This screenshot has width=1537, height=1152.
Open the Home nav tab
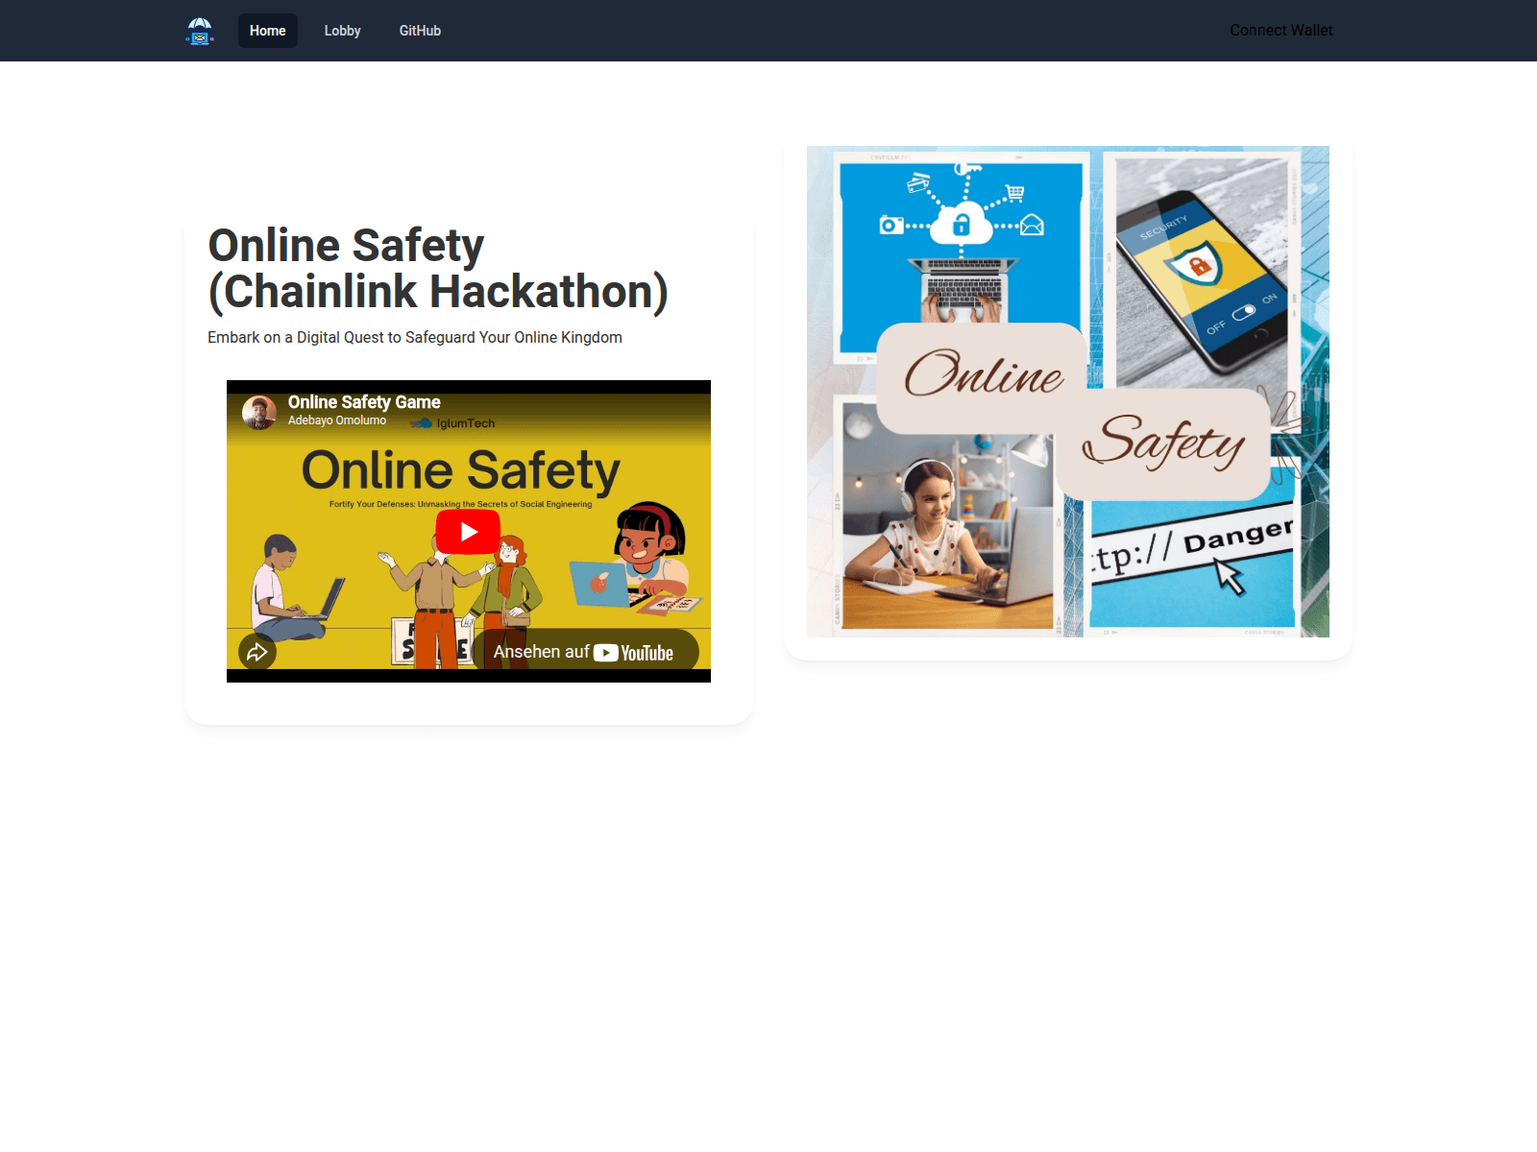pos(268,31)
